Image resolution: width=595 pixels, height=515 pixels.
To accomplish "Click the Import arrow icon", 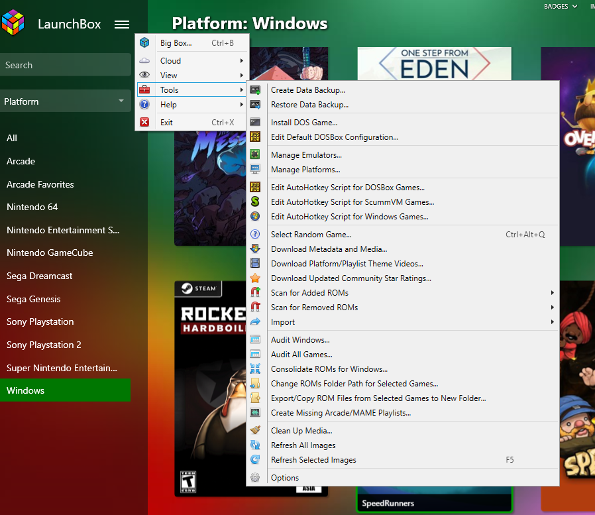I will click(255, 321).
